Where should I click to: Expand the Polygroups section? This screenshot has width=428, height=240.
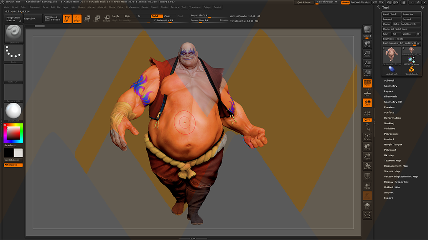coord(391,134)
